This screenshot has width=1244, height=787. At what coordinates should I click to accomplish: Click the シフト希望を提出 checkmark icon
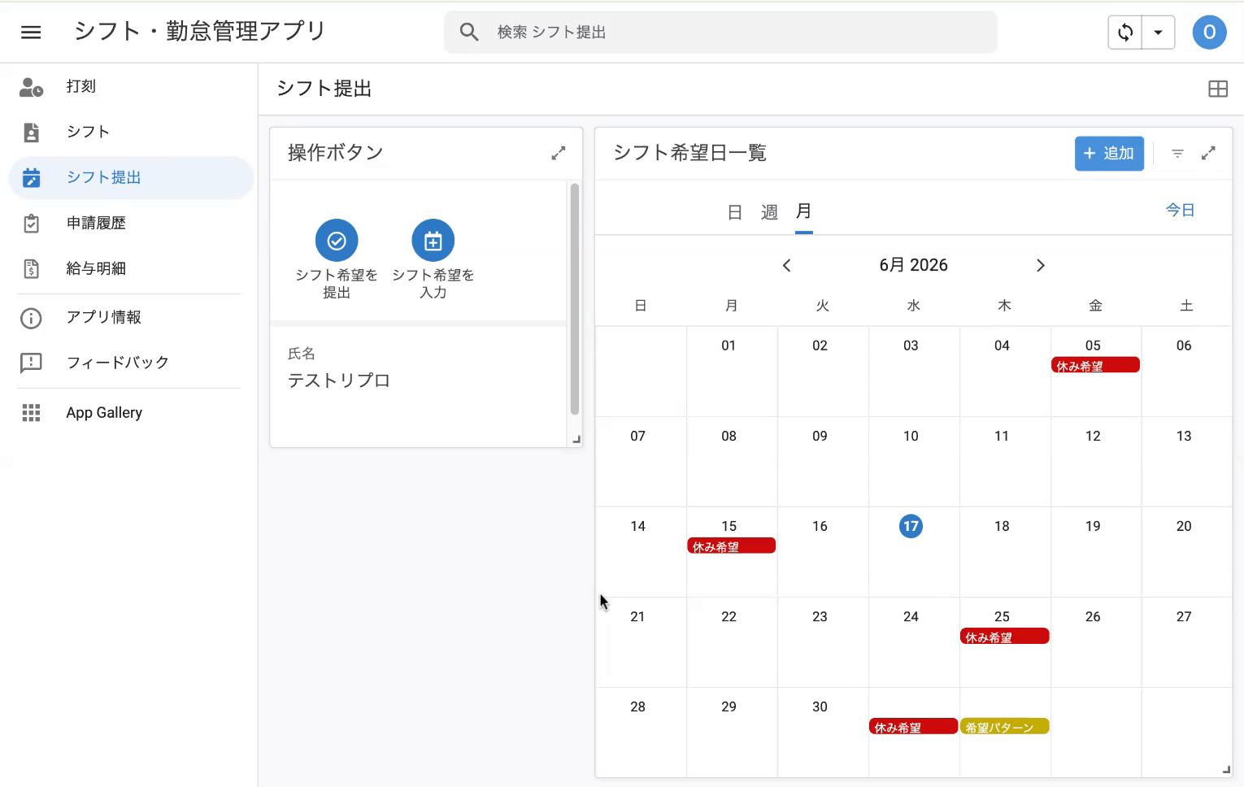[x=337, y=241]
